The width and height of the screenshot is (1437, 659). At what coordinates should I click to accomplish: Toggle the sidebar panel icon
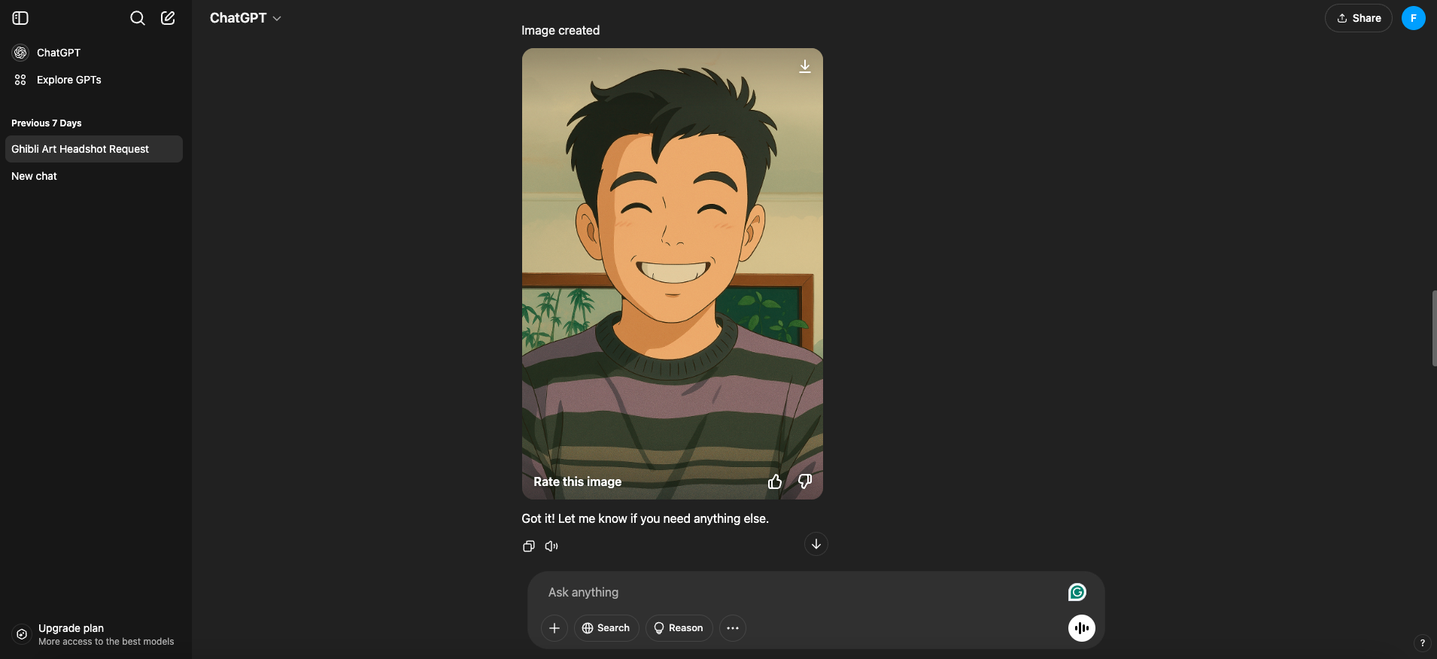click(20, 18)
